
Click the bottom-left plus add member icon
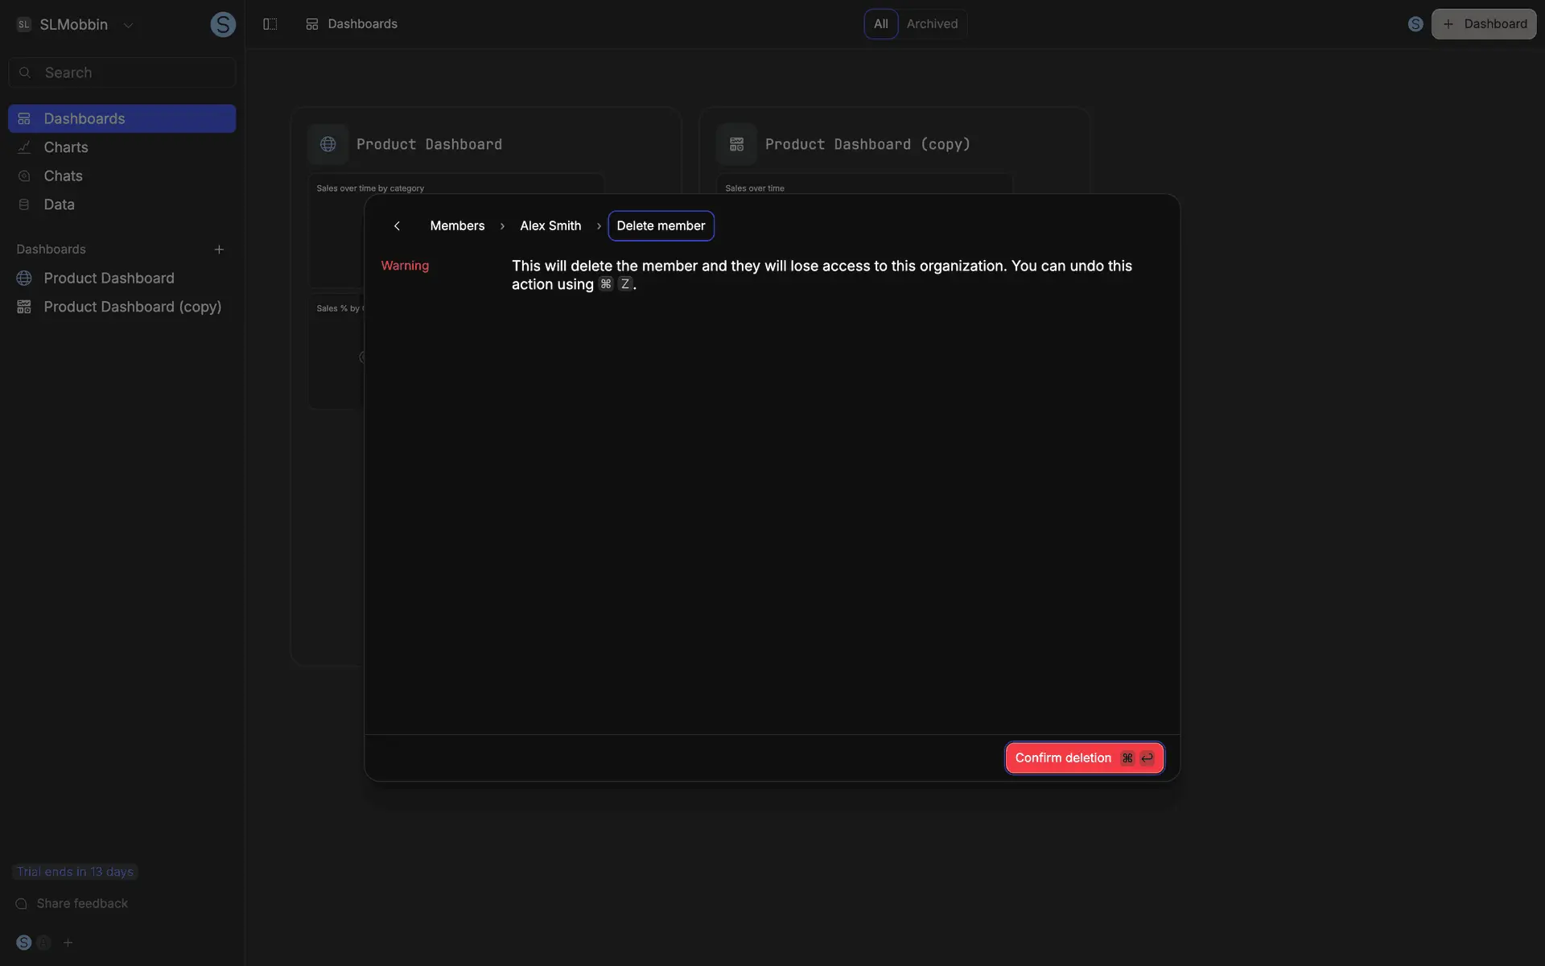click(x=68, y=943)
